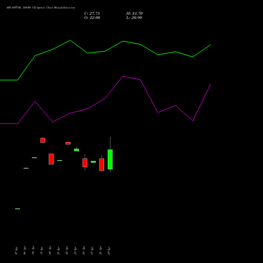Select the small green candle on 27 Apr
This screenshot has width=263, height=263.
click(x=93, y=162)
